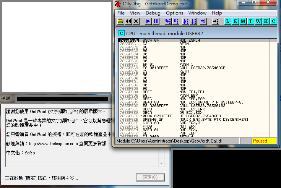281x188 pixels.
Task: Close the debugged program with X icon
Action: click(136, 21)
